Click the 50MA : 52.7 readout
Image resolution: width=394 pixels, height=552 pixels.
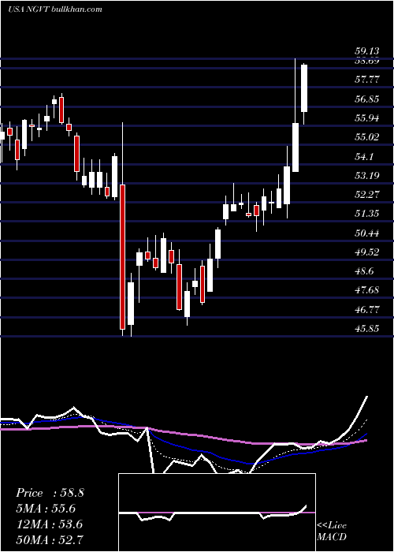click(x=50, y=539)
